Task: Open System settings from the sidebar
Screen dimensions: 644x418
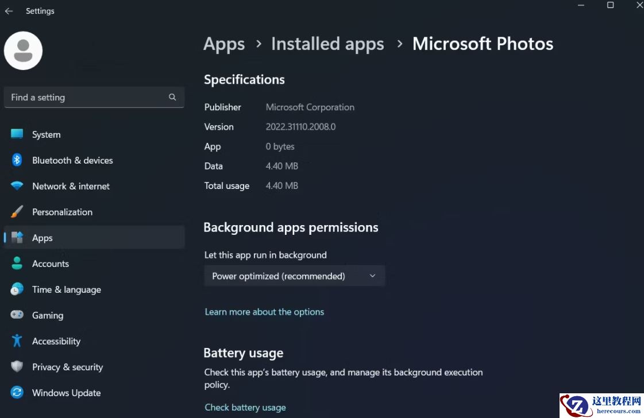Action: 46,134
